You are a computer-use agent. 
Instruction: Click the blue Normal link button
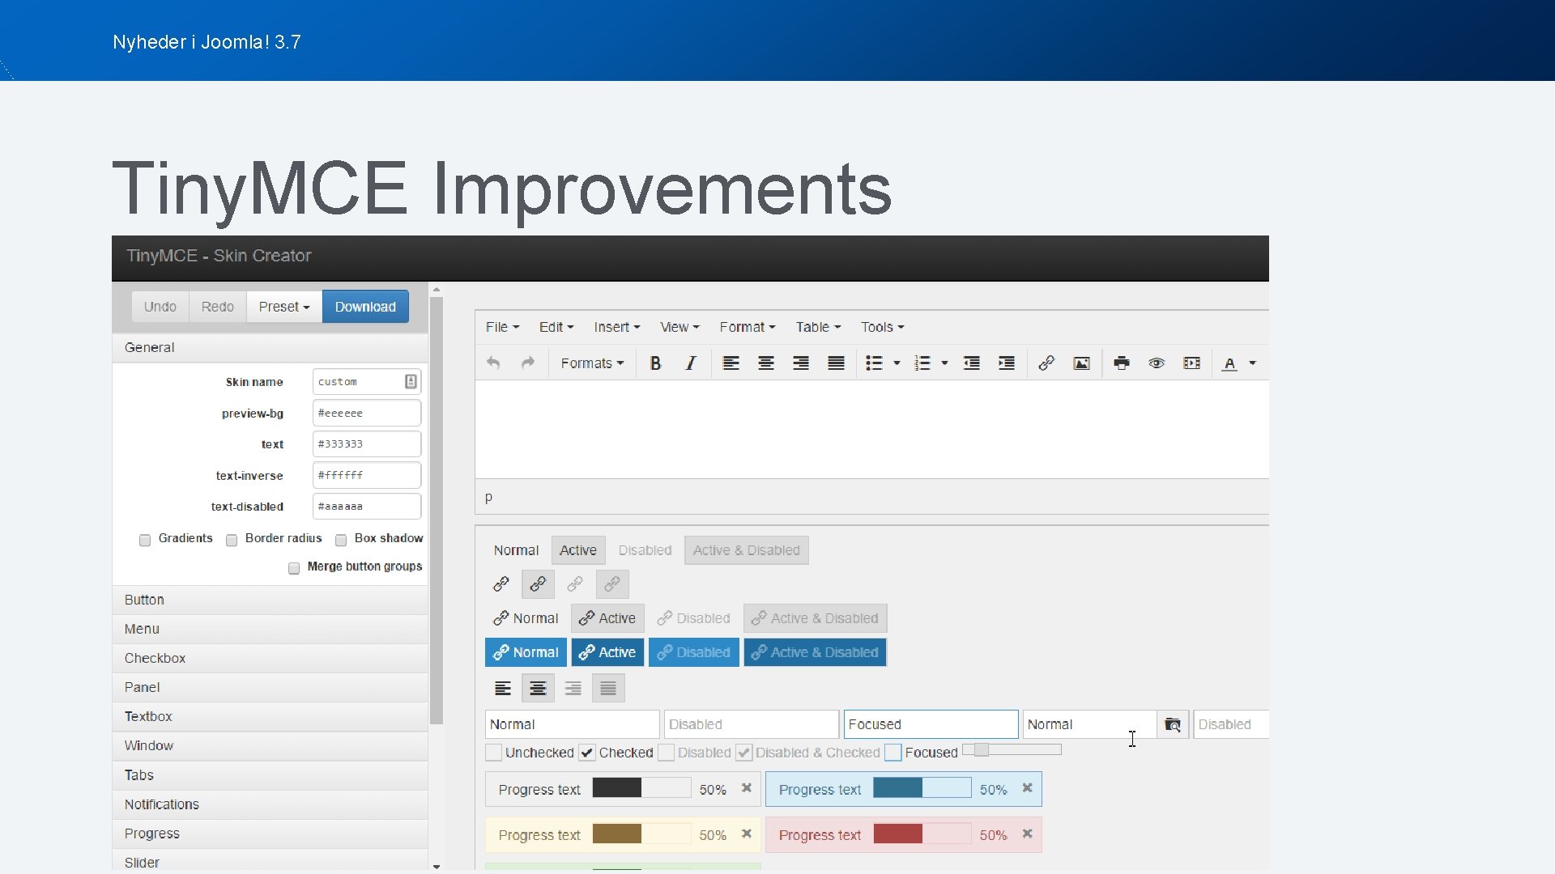526,652
